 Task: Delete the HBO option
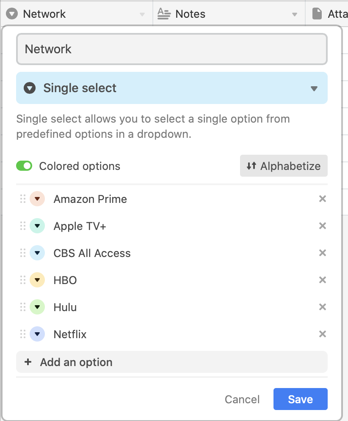pos(322,280)
